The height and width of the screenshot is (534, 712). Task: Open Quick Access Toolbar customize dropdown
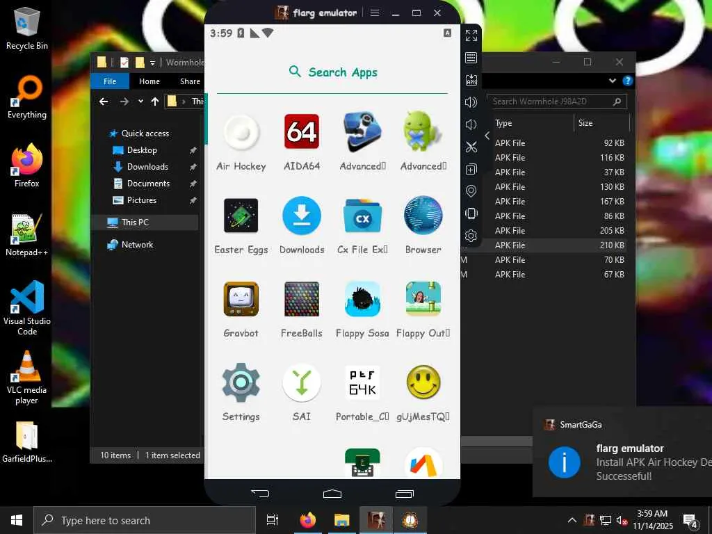click(x=152, y=63)
